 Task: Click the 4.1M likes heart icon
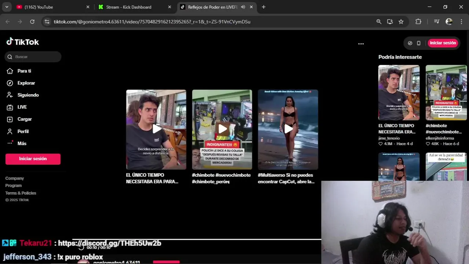[x=381, y=144]
